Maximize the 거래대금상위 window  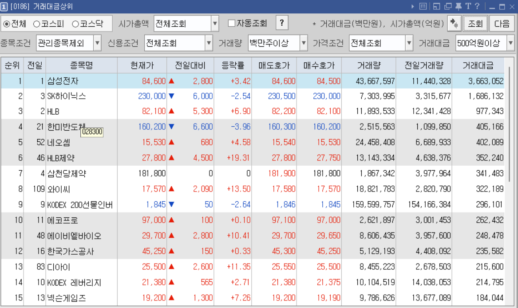(502, 7)
